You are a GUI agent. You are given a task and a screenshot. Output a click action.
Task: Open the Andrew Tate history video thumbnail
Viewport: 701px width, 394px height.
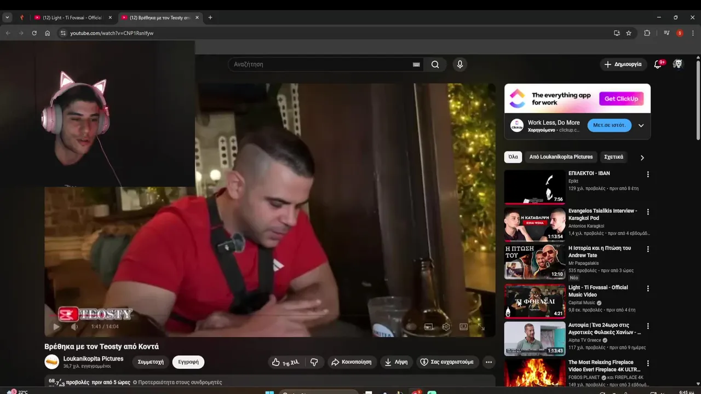[x=535, y=262]
